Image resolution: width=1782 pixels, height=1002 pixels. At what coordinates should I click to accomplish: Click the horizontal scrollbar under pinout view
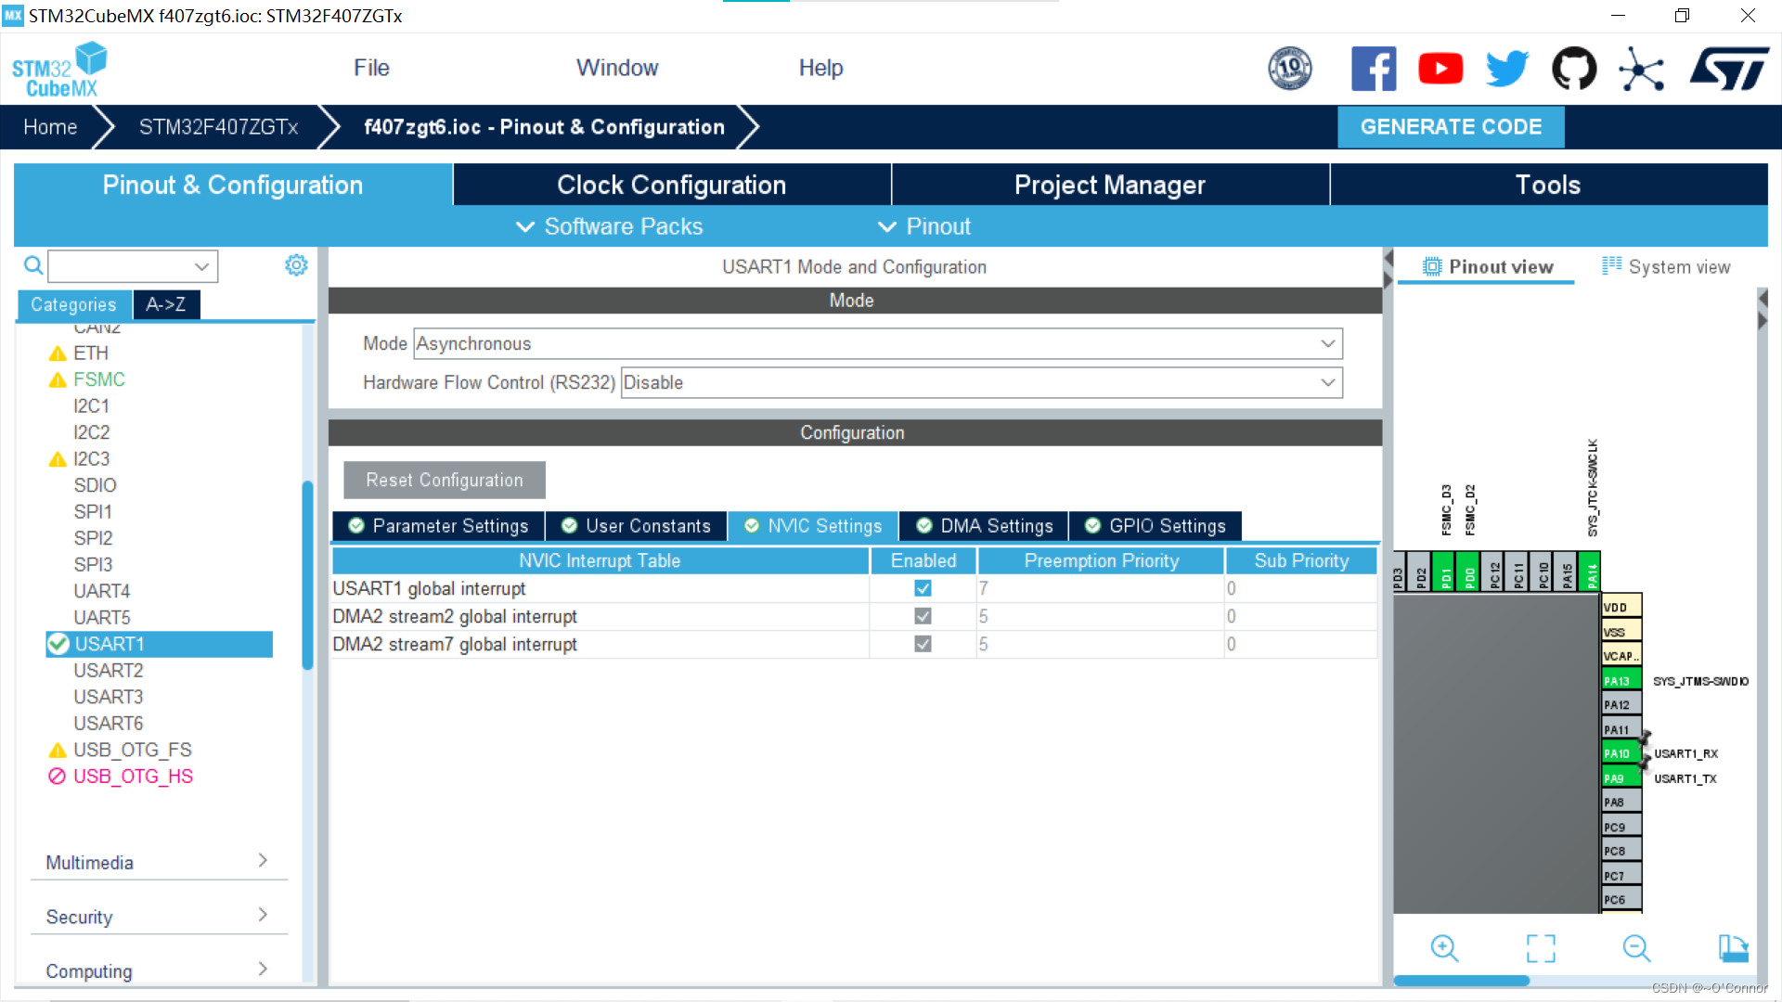click(x=1461, y=981)
